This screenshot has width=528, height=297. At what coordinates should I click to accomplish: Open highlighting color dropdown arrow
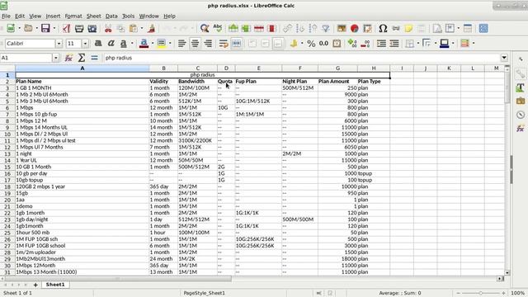click(x=170, y=44)
